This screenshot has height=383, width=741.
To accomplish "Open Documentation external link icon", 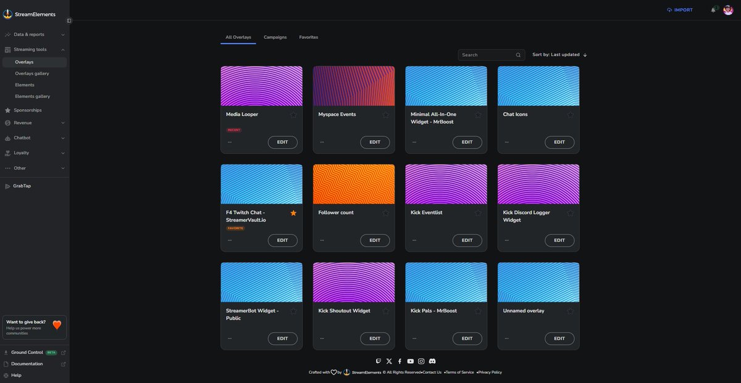I will coord(63,364).
